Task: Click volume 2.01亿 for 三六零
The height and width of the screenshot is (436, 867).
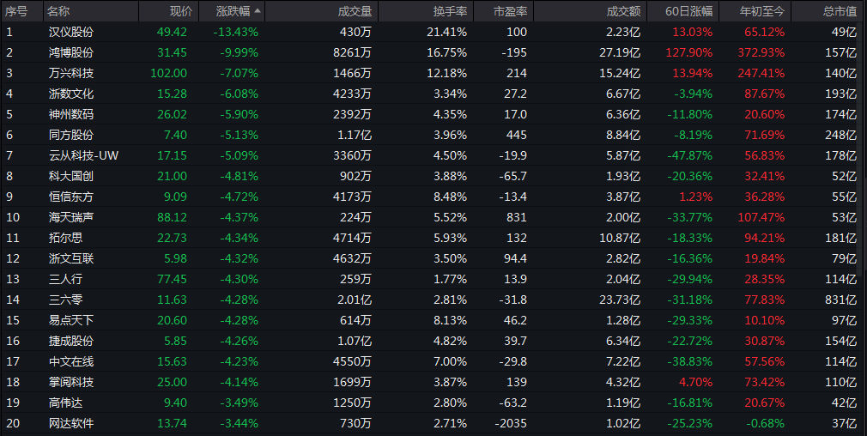Action: (x=355, y=300)
